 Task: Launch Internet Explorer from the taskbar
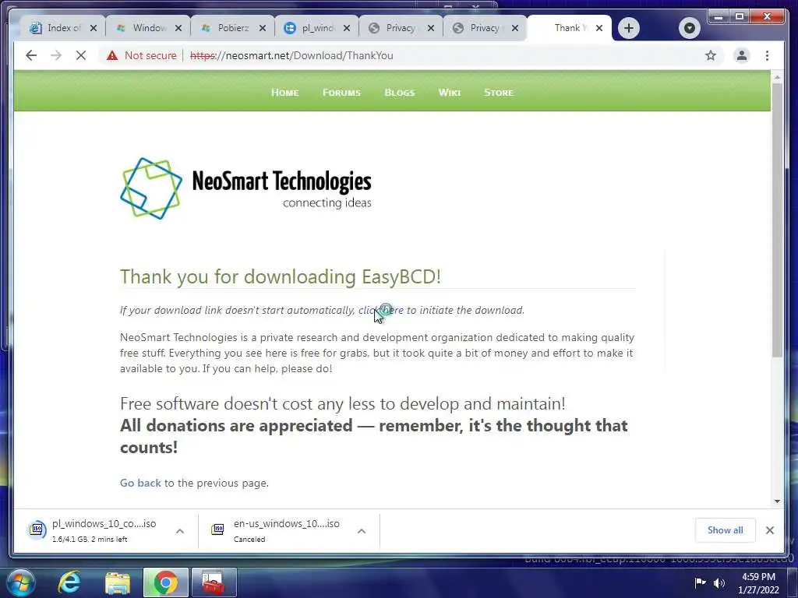pos(69,582)
